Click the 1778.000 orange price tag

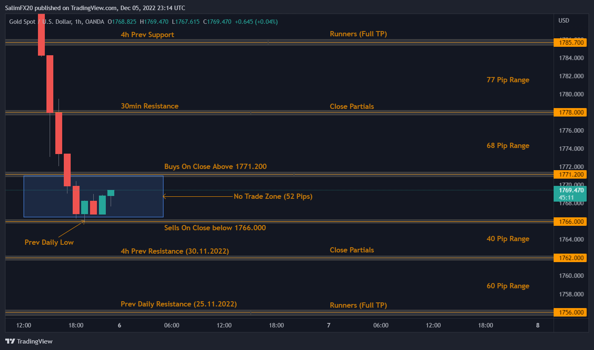click(571, 112)
